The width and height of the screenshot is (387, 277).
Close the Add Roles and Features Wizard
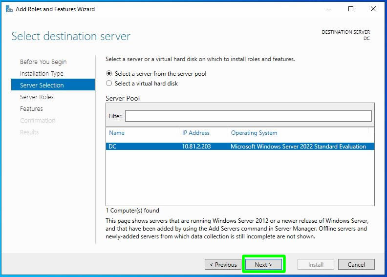(373, 9)
